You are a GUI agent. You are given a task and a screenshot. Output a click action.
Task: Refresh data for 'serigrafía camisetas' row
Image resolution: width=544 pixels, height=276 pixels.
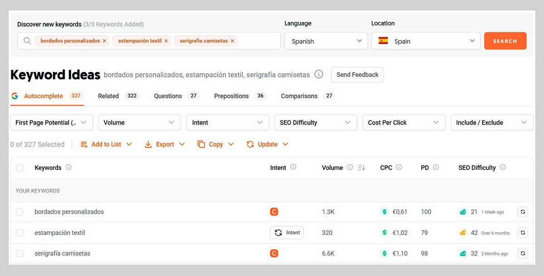pyautogui.click(x=523, y=253)
